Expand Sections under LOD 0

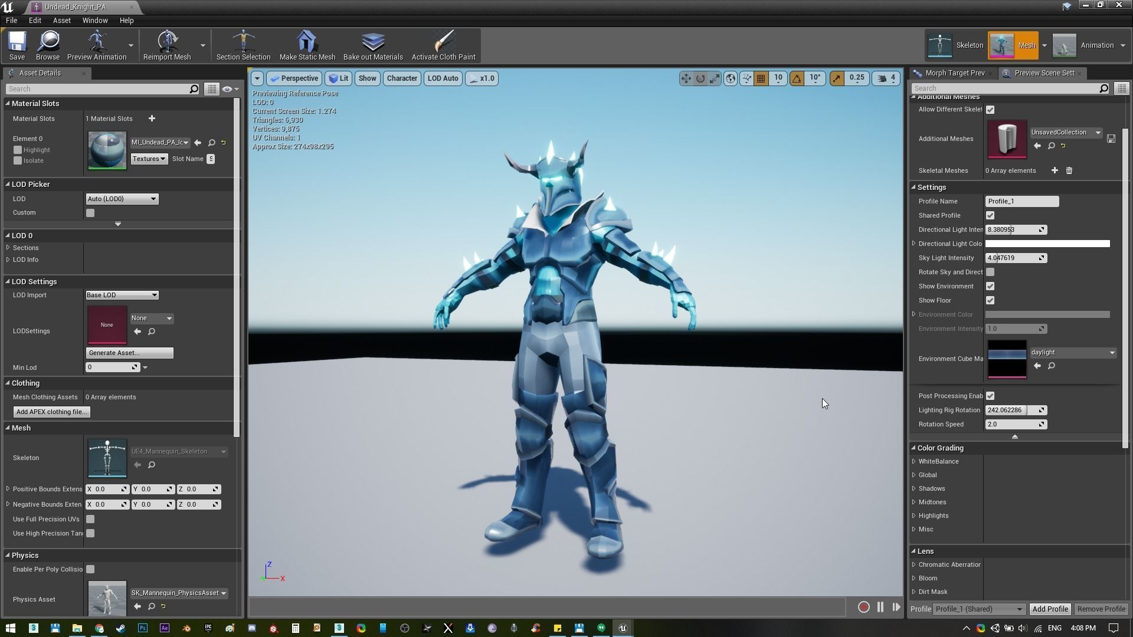8,248
